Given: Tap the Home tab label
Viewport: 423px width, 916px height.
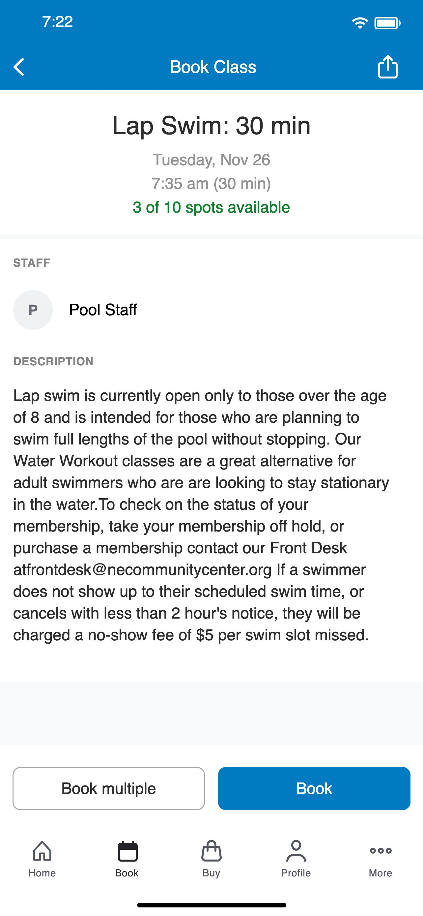Looking at the screenshot, I should pos(42,873).
